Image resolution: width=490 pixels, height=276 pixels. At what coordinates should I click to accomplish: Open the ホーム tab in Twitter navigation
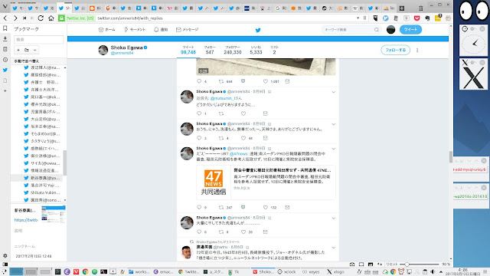107,30
